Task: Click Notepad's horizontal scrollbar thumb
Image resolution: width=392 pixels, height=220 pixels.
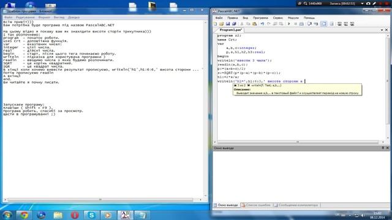Action: tap(100, 200)
